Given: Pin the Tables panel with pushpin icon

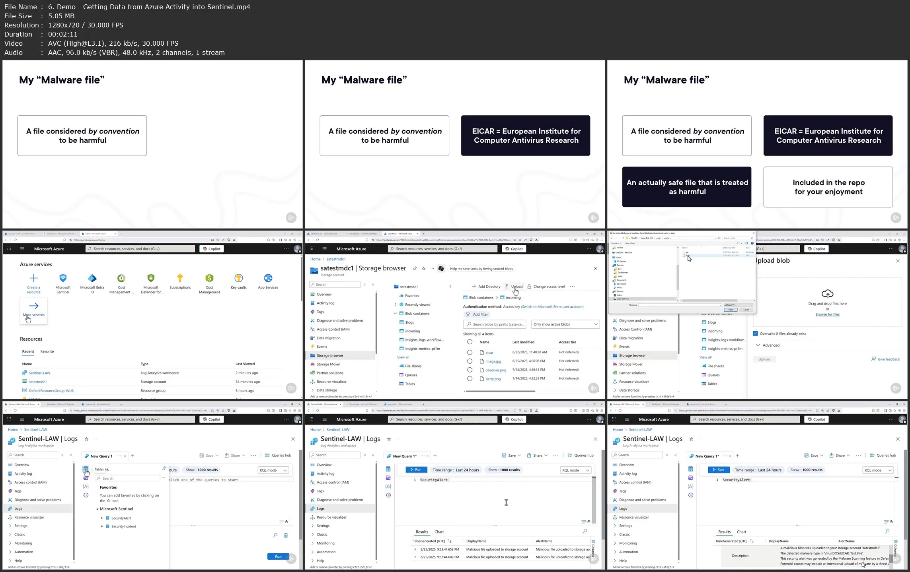Looking at the screenshot, I should [164, 469].
